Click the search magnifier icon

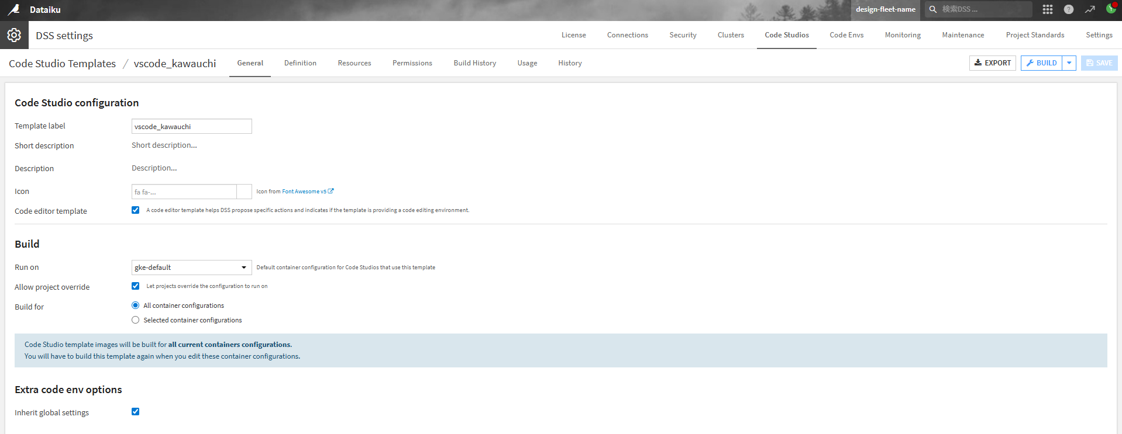coord(933,9)
